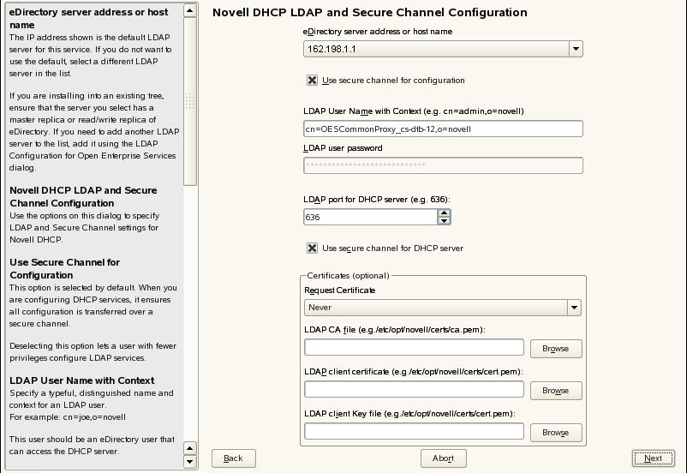
Task: Click the LDAP port number field
Action: click(370, 218)
